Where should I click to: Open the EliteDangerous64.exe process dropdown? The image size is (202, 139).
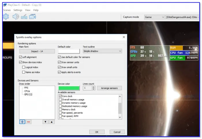182,17
